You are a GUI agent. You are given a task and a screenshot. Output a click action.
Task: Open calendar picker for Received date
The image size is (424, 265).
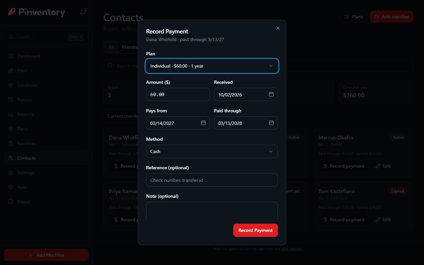tap(271, 94)
